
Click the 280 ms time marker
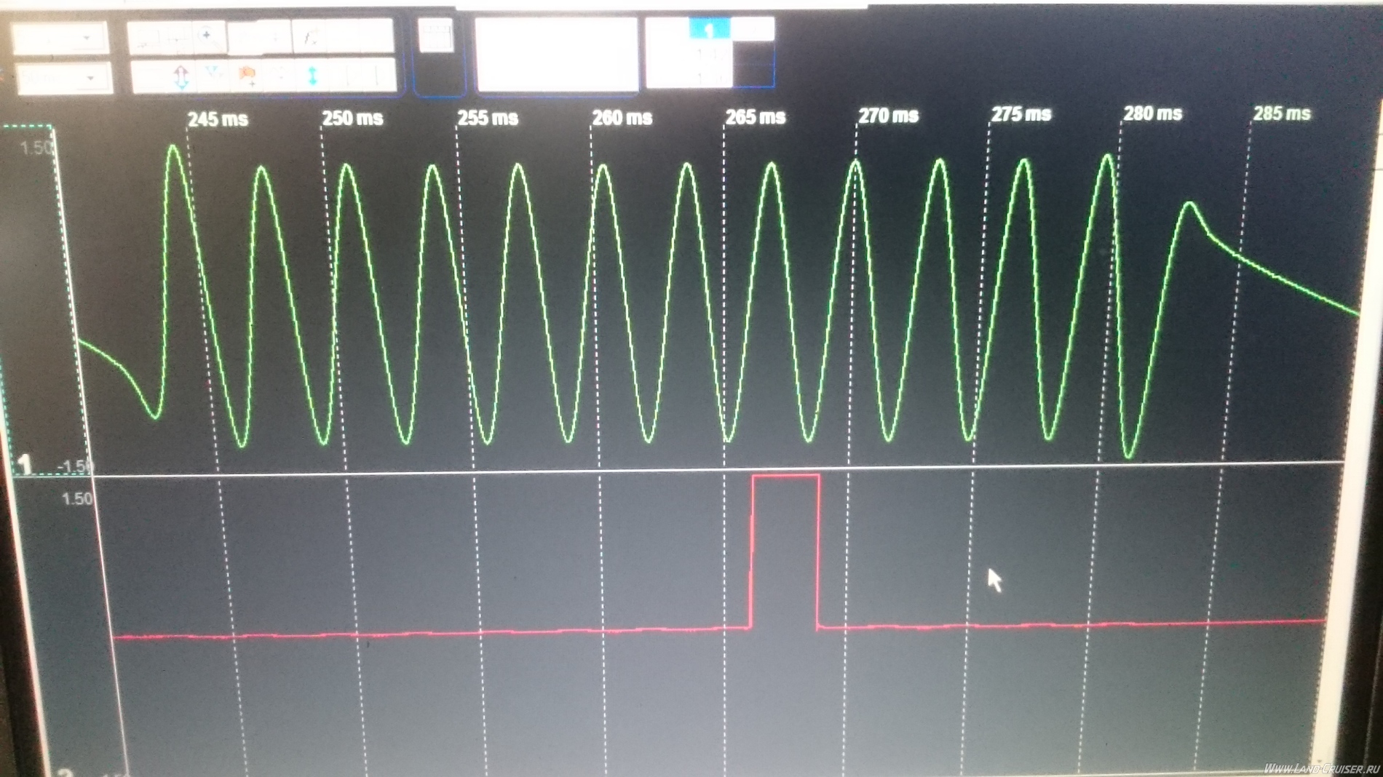(1152, 113)
